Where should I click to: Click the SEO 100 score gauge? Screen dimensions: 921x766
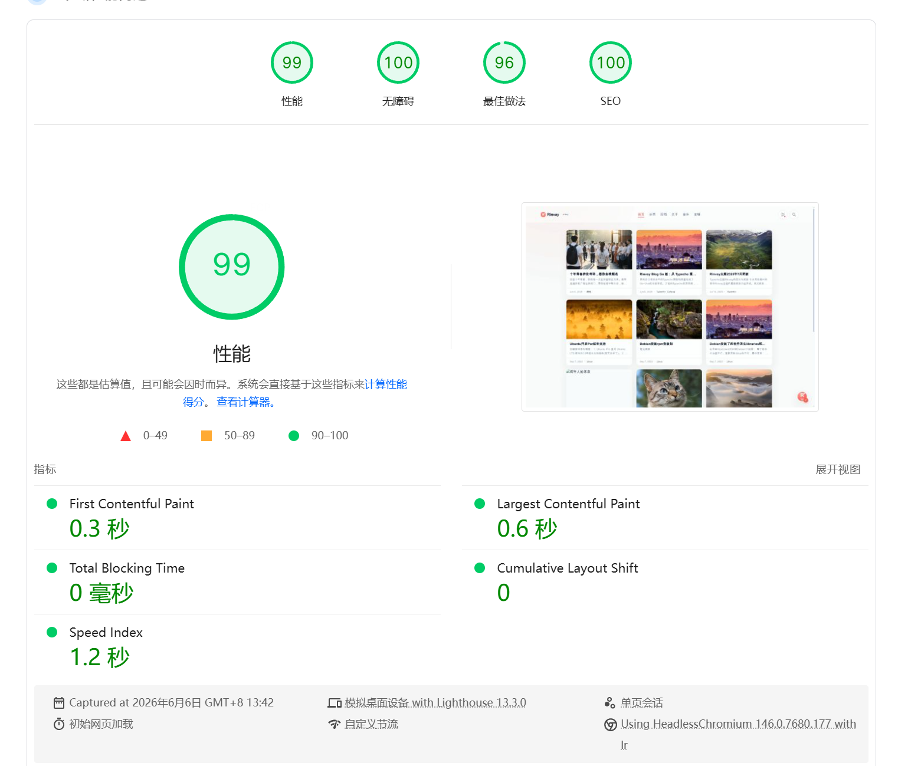(611, 63)
